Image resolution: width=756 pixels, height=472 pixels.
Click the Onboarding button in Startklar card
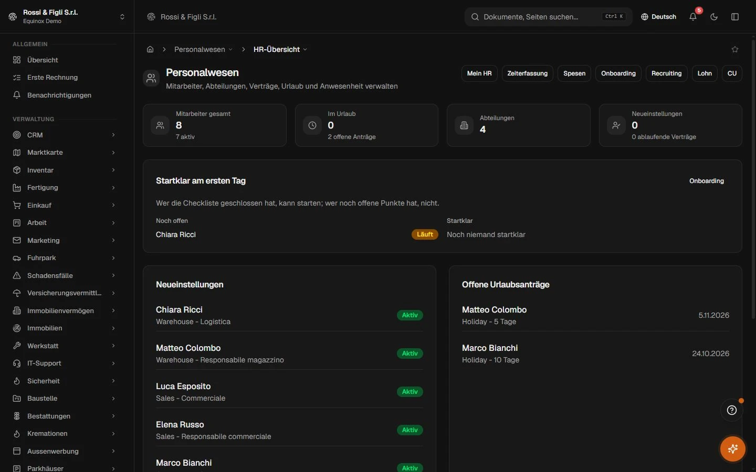707,181
